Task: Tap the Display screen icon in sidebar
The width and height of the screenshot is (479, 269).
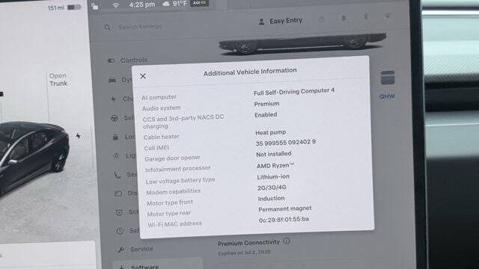Action: (x=118, y=194)
